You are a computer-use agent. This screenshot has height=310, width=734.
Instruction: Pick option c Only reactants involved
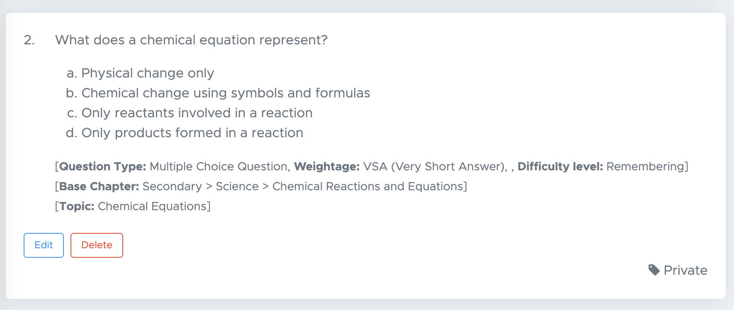[190, 113]
